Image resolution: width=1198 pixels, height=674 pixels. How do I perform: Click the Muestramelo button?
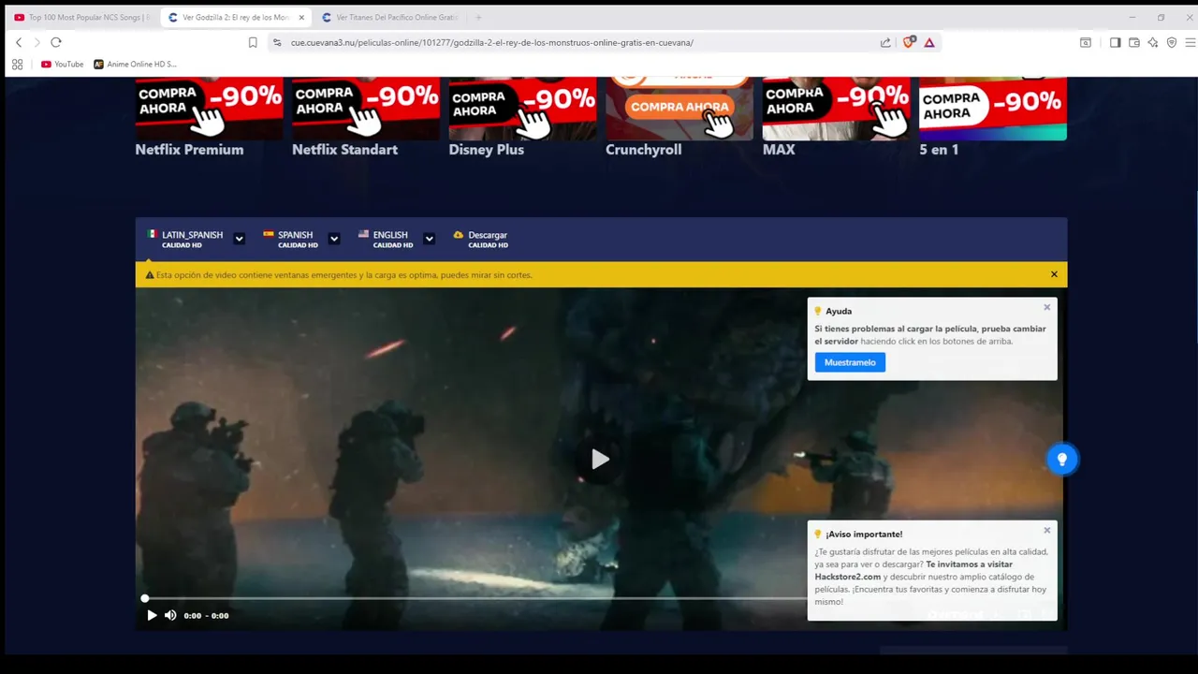tap(850, 362)
